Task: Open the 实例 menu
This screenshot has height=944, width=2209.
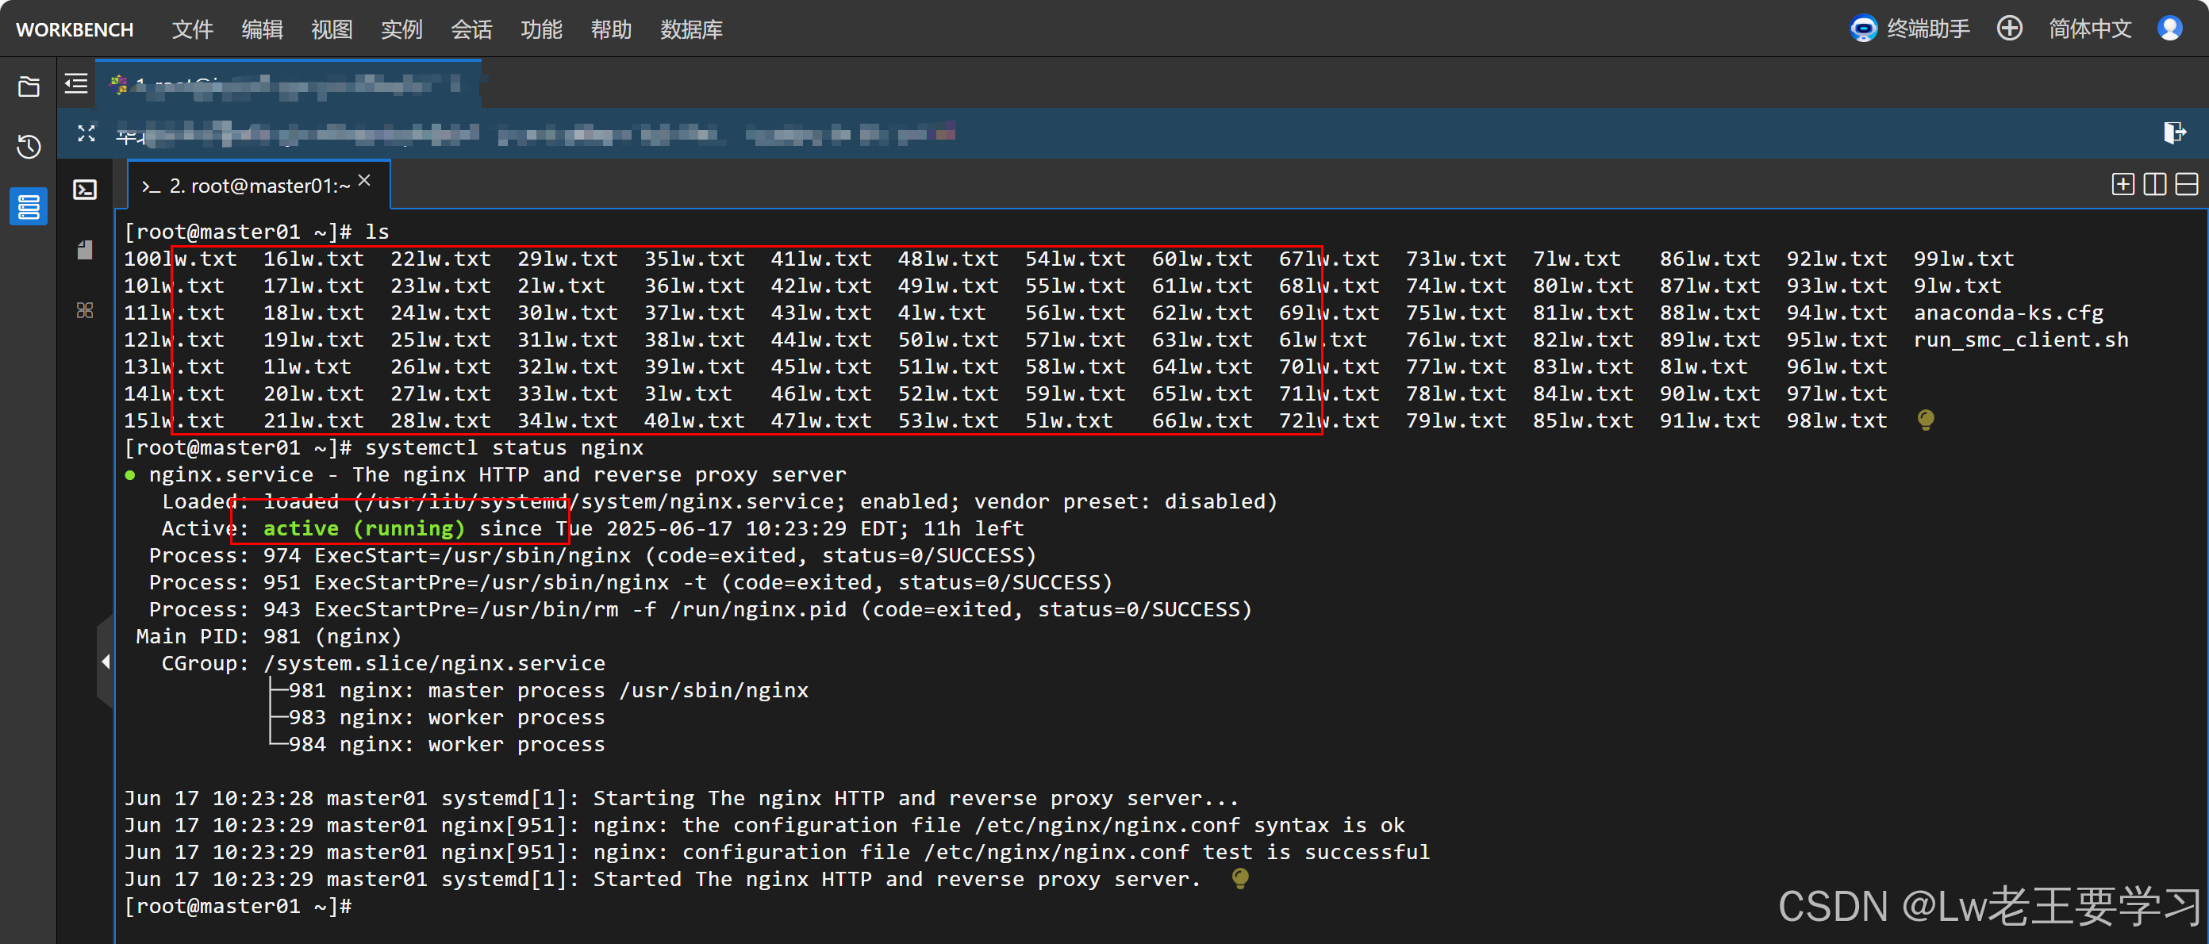Action: coord(401,29)
